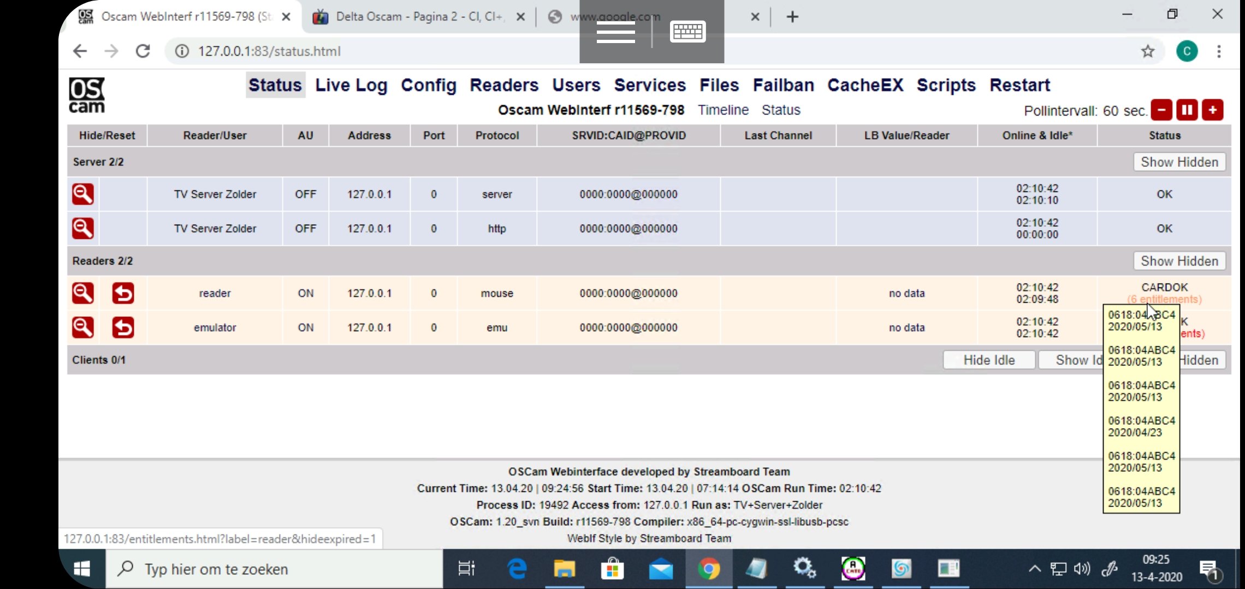Hide the TV Server Zolder server row
The height and width of the screenshot is (589, 1245).
coord(83,194)
